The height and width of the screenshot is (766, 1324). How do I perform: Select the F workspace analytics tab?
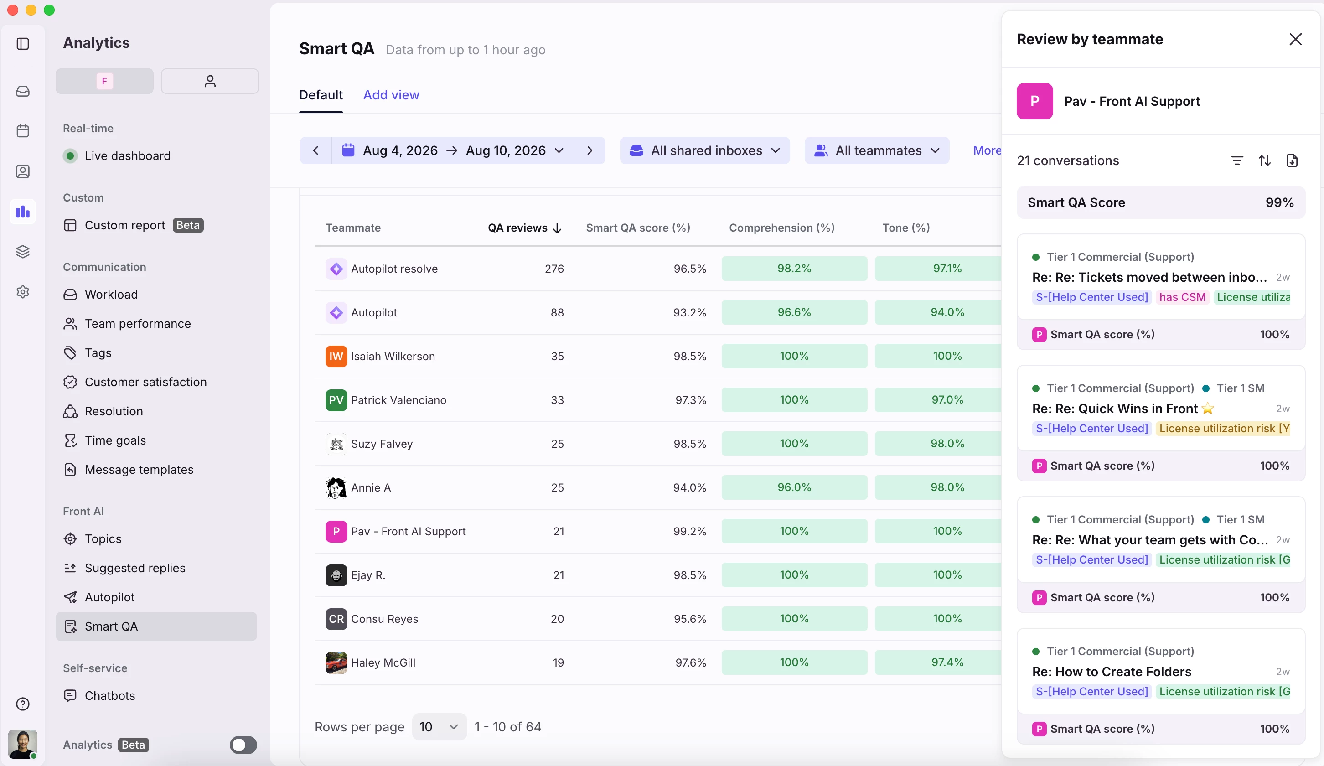click(x=104, y=81)
